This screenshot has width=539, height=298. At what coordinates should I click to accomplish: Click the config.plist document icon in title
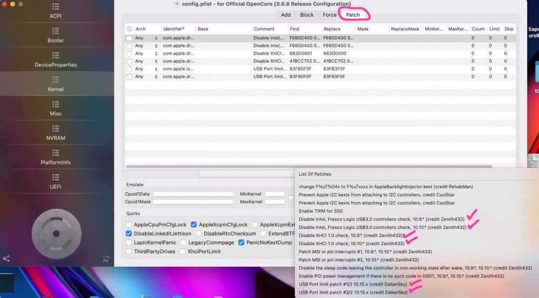[177, 4]
